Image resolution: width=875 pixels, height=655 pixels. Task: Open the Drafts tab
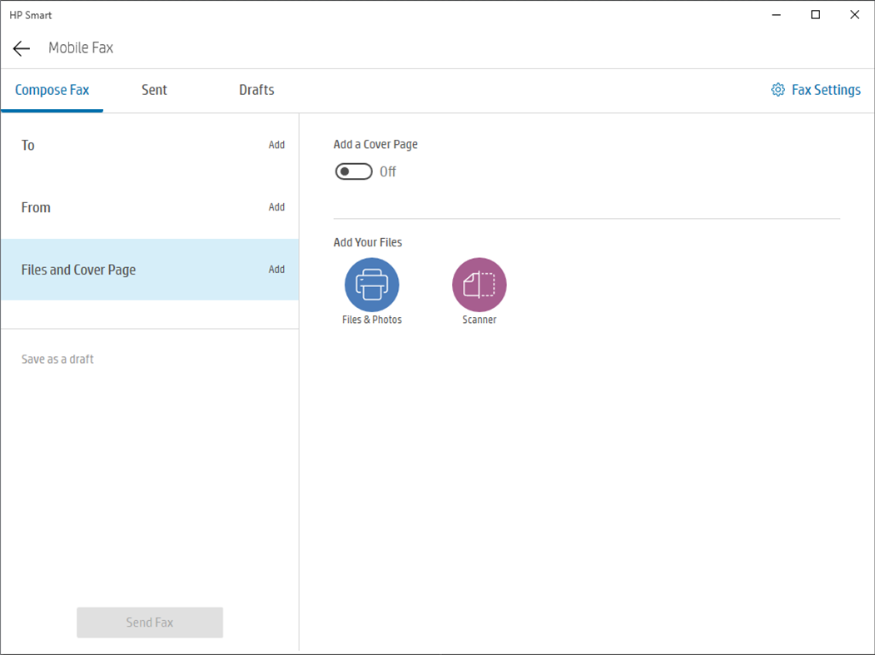pos(256,89)
